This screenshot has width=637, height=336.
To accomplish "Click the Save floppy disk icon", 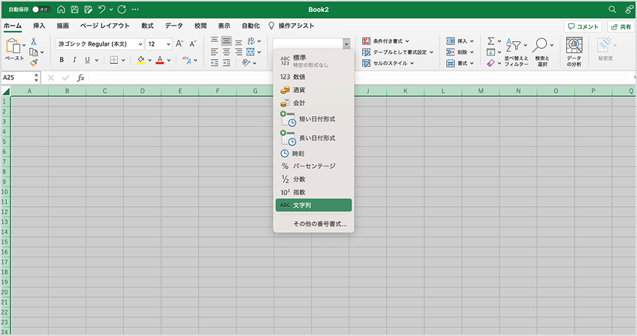I will point(75,9).
